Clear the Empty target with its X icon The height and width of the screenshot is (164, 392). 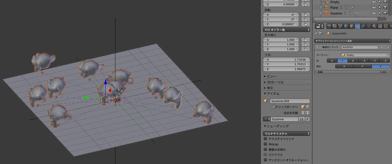(387, 55)
